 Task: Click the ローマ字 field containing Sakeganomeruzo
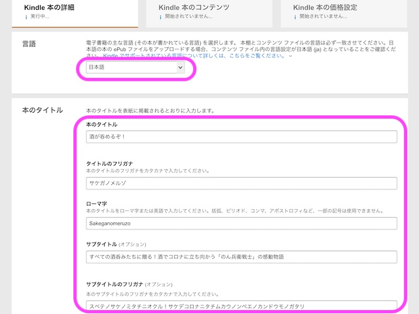pyautogui.click(x=242, y=224)
